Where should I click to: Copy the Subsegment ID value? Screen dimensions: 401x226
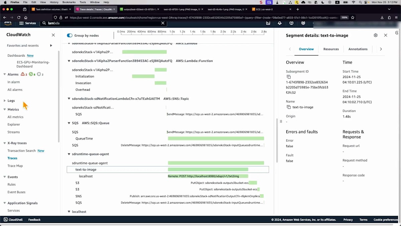(289, 77)
